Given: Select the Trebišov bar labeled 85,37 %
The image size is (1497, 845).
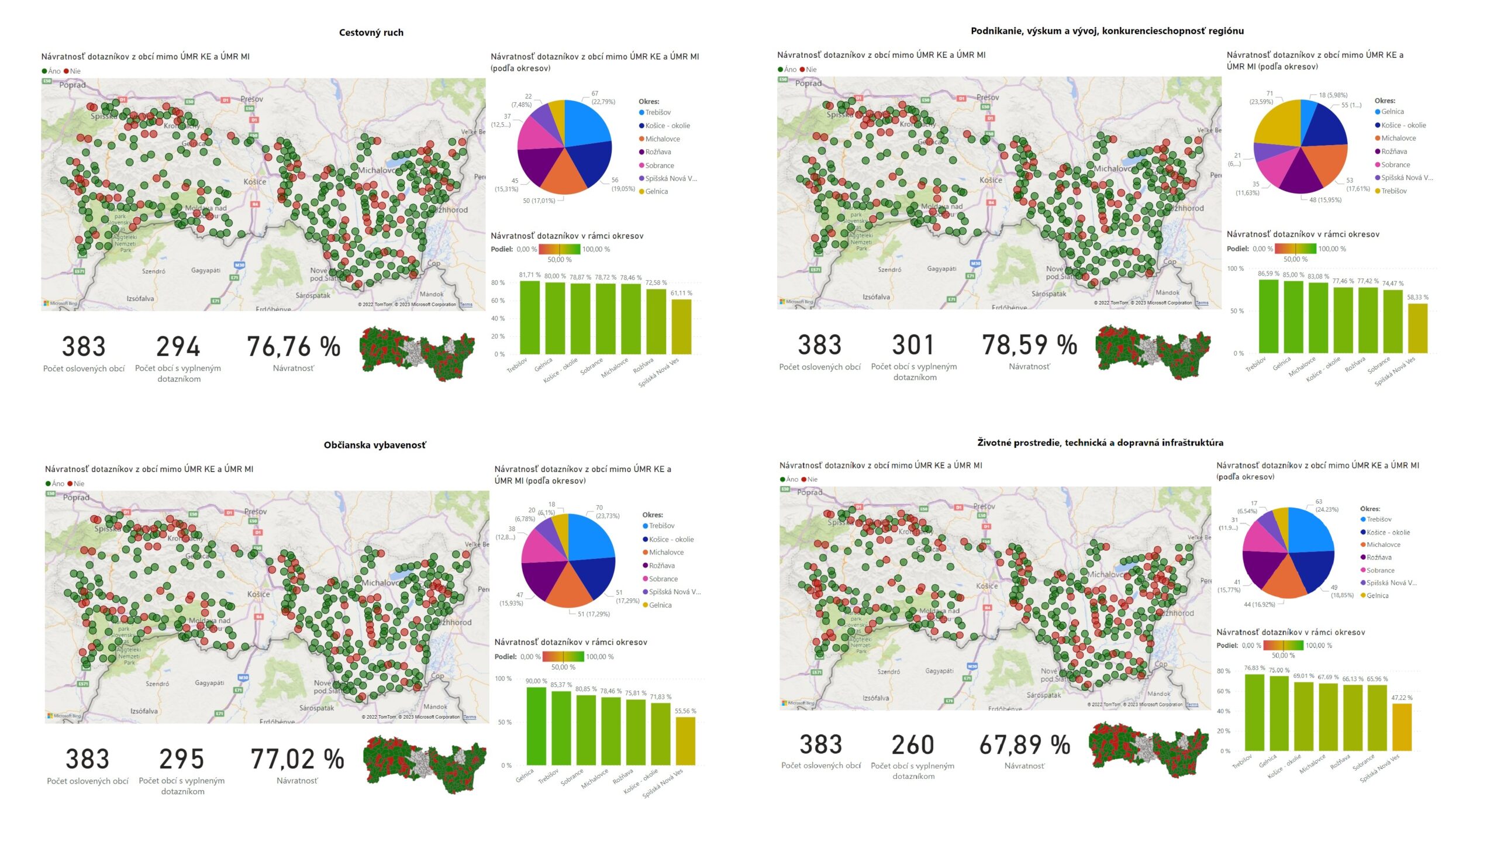Looking at the screenshot, I should click(x=561, y=729).
